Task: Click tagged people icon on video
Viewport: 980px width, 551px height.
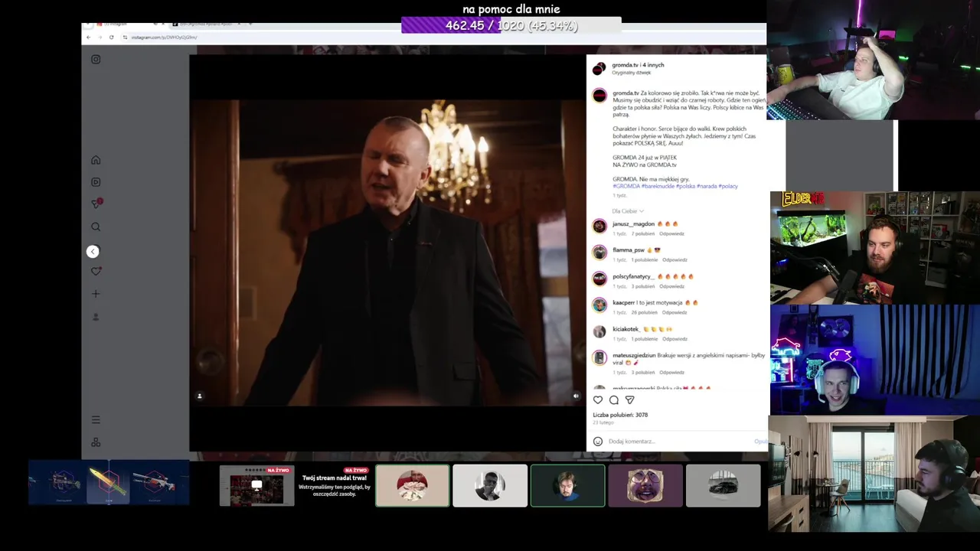Action: click(x=200, y=396)
